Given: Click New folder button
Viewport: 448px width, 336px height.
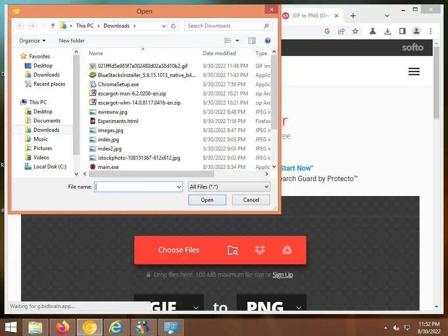Looking at the screenshot, I should [x=72, y=41].
